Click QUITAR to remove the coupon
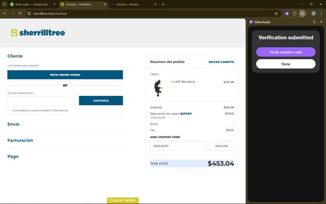 click(185, 114)
